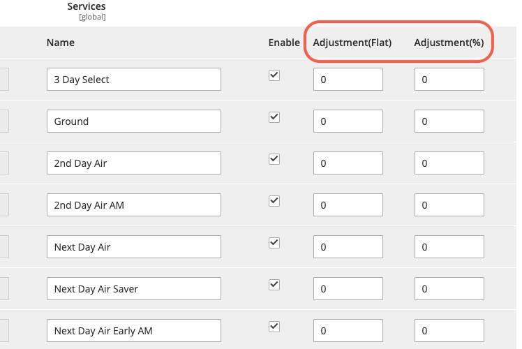Uncheck Next Day Air Early AM checkbox
Image resolution: width=522 pixels, height=349 pixels.
[274, 326]
